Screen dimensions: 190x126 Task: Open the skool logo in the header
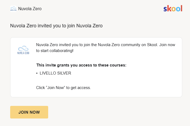pos(173,8)
